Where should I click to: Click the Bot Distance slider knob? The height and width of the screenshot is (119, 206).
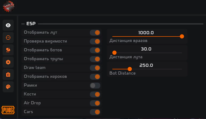(130, 69)
